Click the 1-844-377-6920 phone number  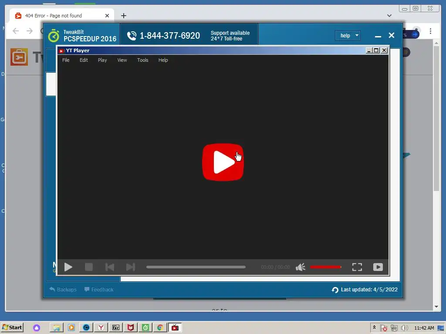170,36
